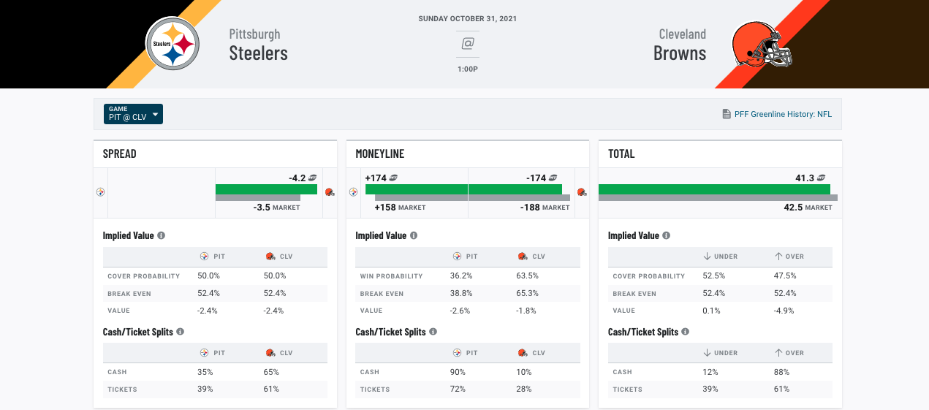
Task: Click the green Moneyline +174 bar
Action: (417, 189)
